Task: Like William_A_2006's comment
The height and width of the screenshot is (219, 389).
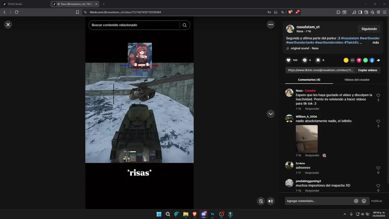Action: pos(378,121)
